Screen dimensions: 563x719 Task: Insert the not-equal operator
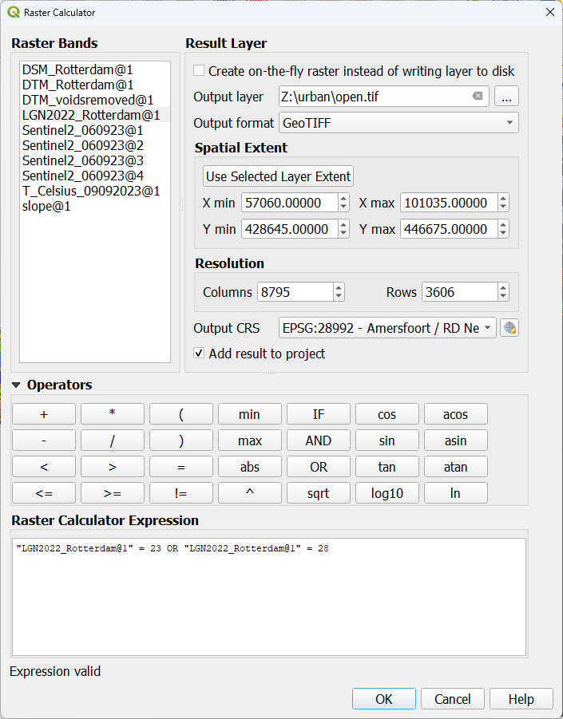click(181, 493)
